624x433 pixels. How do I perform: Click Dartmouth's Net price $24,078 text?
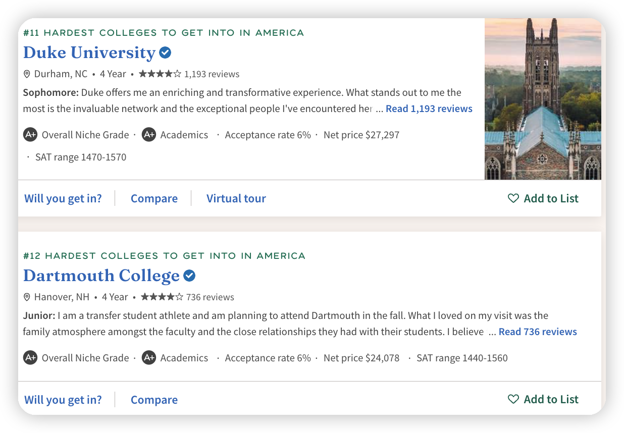[361, 358]
